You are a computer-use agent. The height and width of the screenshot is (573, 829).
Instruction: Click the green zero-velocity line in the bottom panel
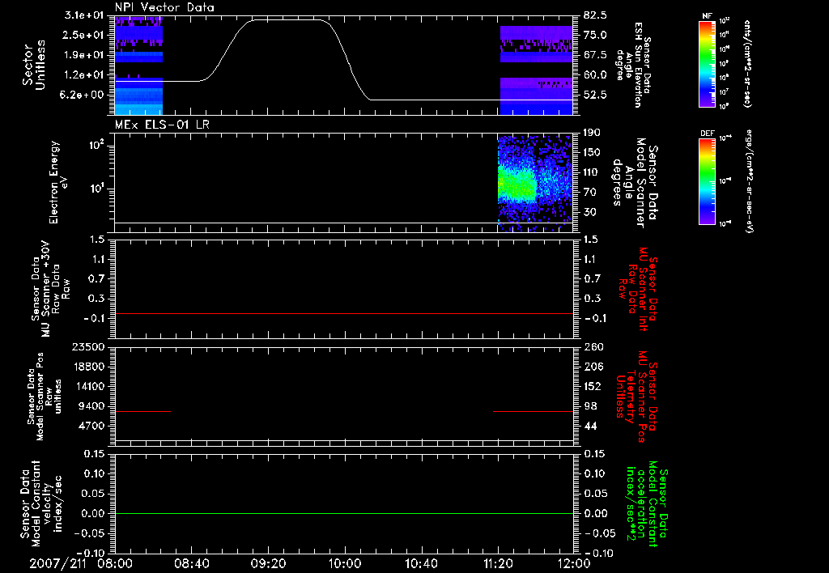click(344, 513)
